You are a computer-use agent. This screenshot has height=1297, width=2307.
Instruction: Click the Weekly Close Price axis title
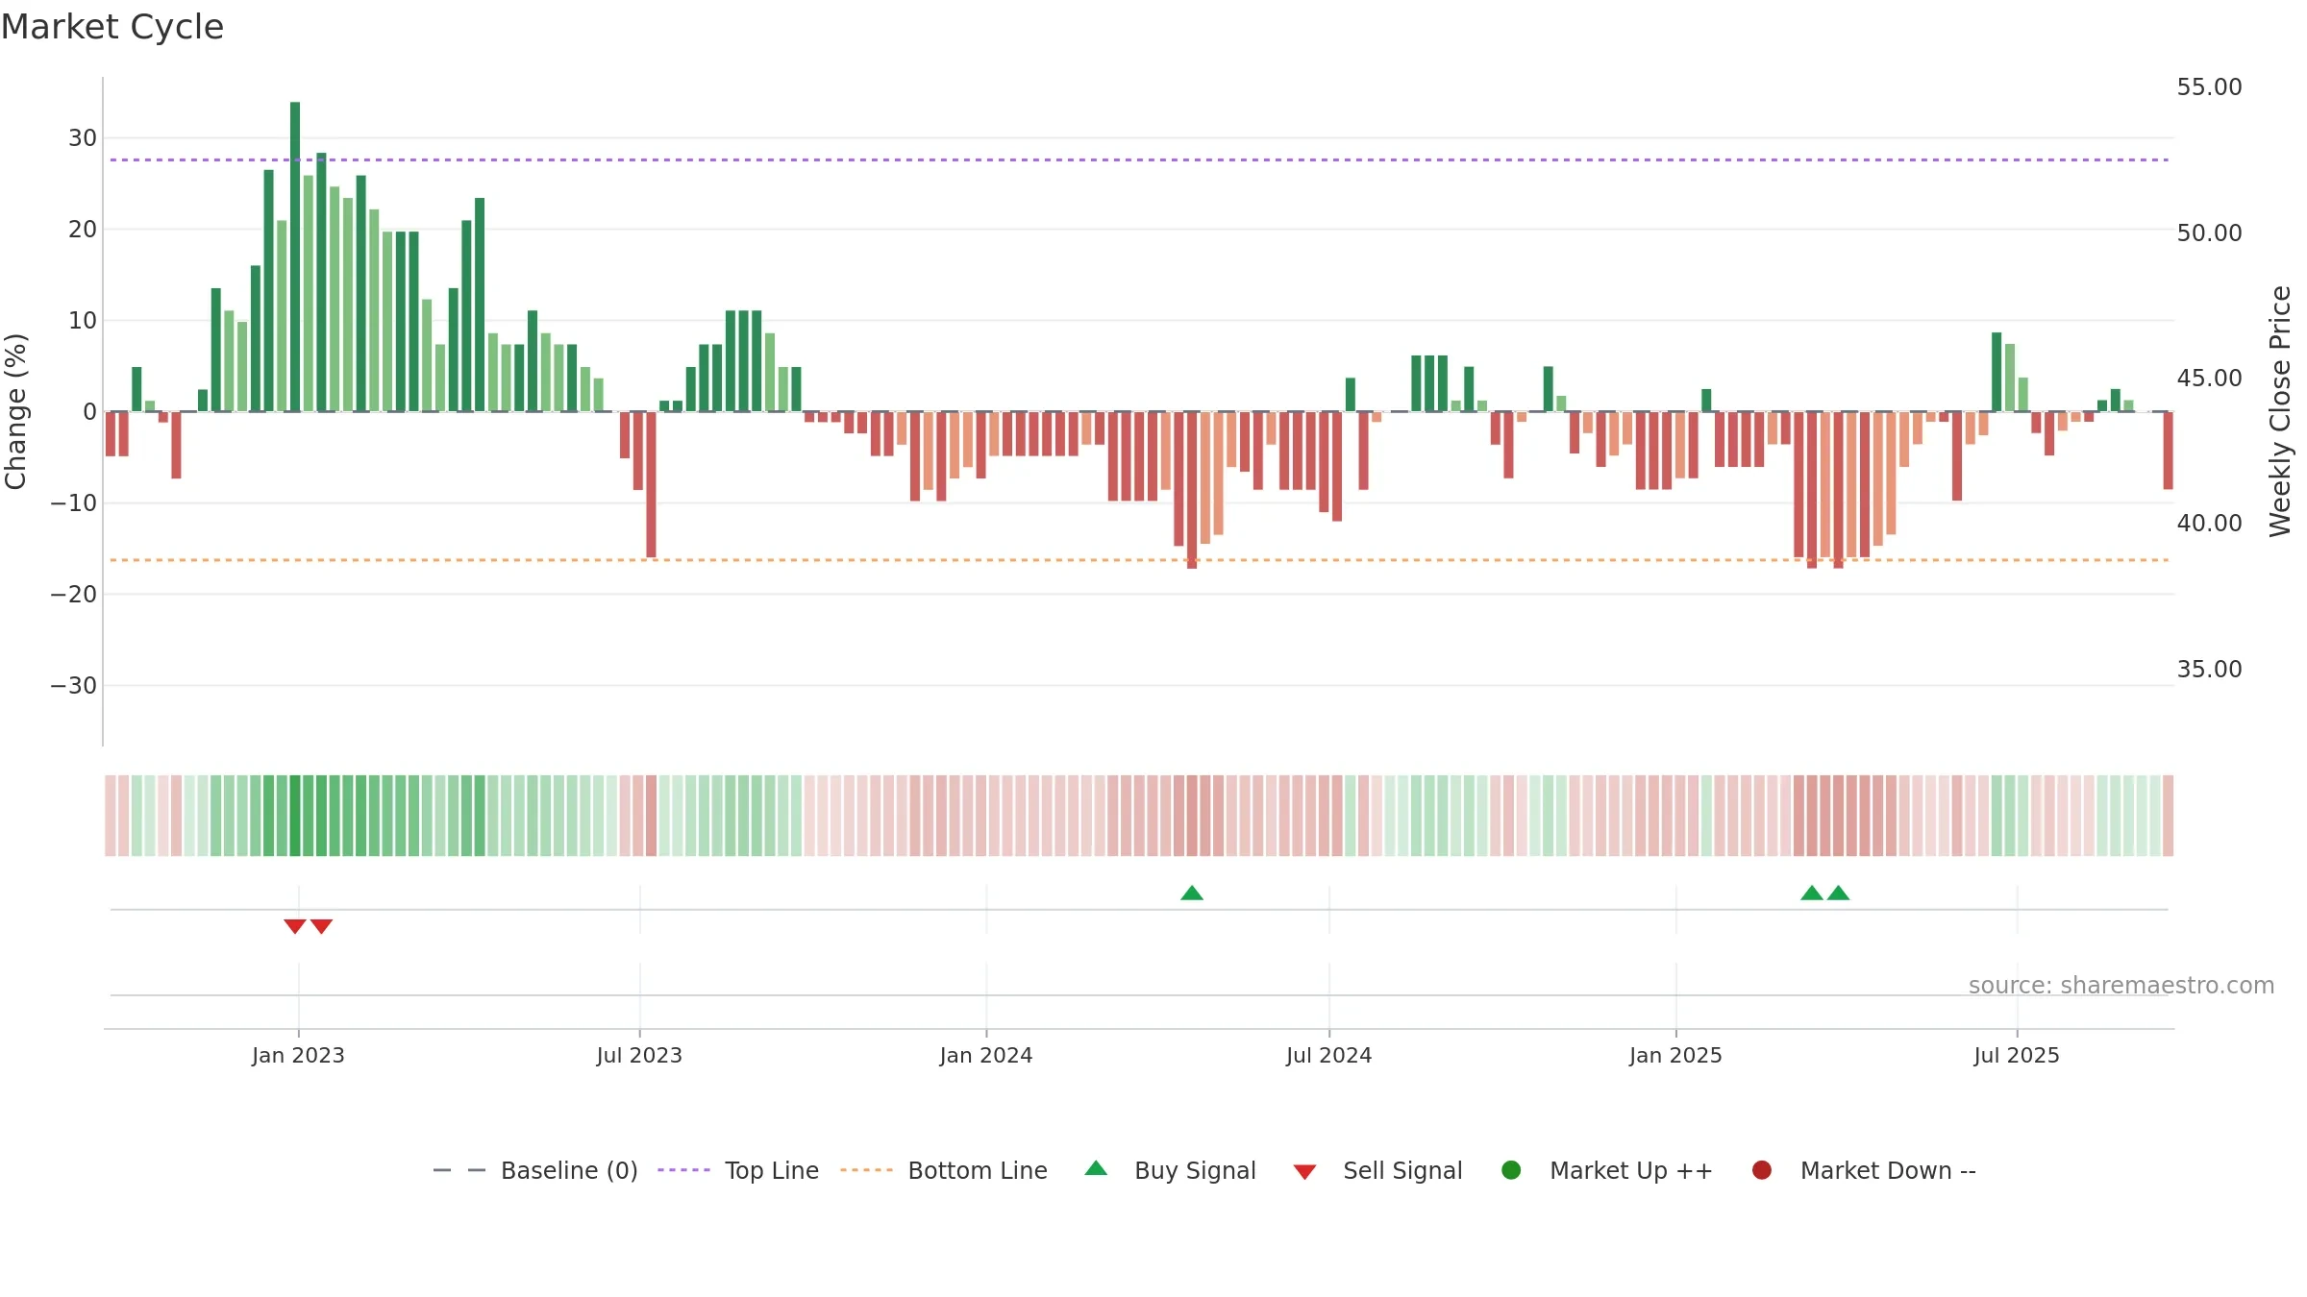click(x=2280, y=411)
